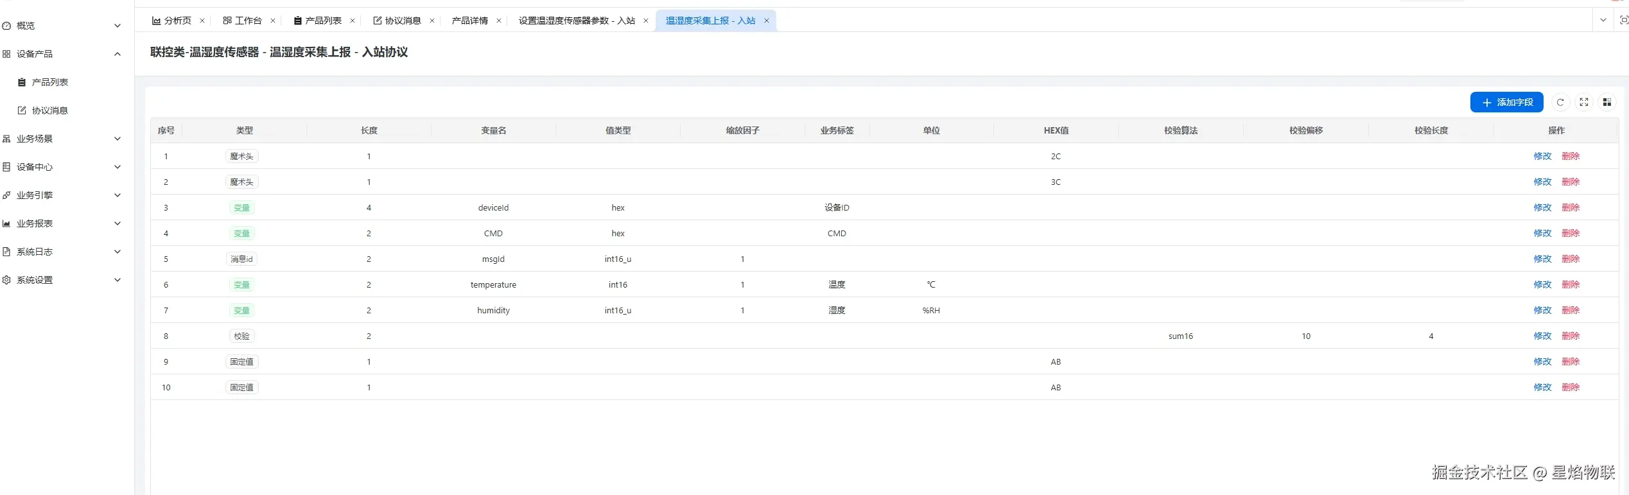The width and height of the screenshot is (1629, 495).
Task: Click the 业务报表 sidebar icon
Action: (6, 223)
